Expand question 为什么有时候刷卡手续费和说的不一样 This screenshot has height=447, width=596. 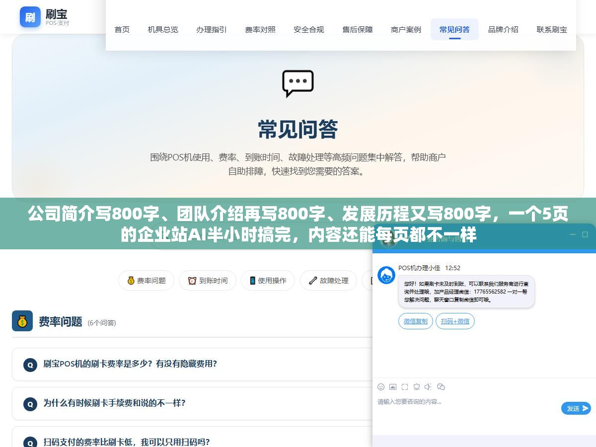tap(192, 403)
